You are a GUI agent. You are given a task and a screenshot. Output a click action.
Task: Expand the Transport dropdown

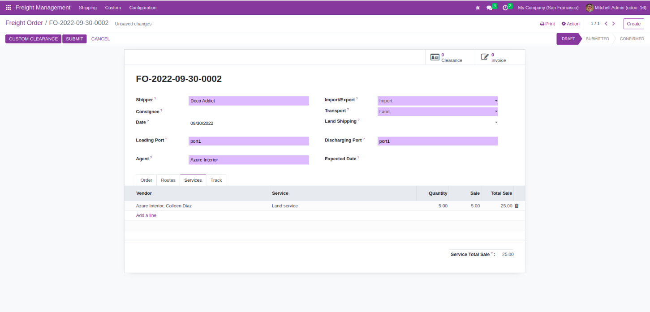437,112
